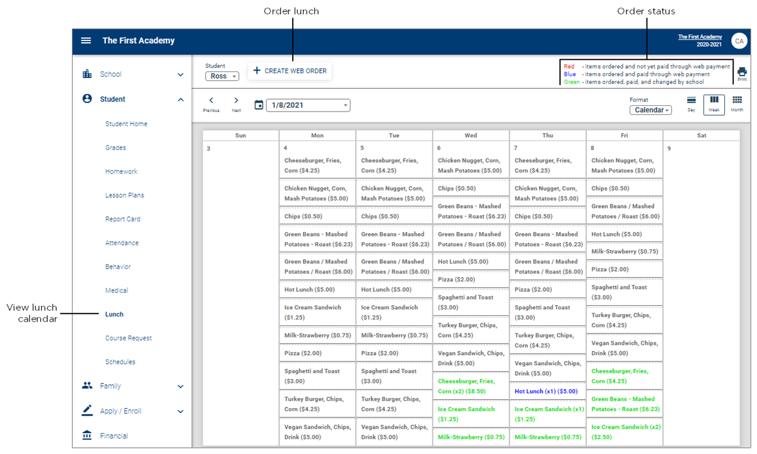757x454 pixels.
Task: Open Grades in the sidebar
Action: tap(115, 148)
